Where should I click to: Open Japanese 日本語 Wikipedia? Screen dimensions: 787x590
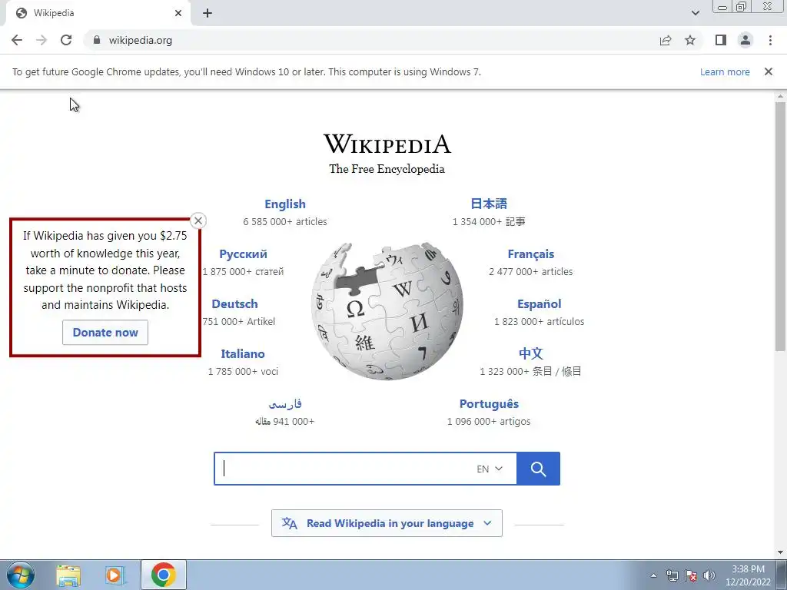tap(489, 204)
